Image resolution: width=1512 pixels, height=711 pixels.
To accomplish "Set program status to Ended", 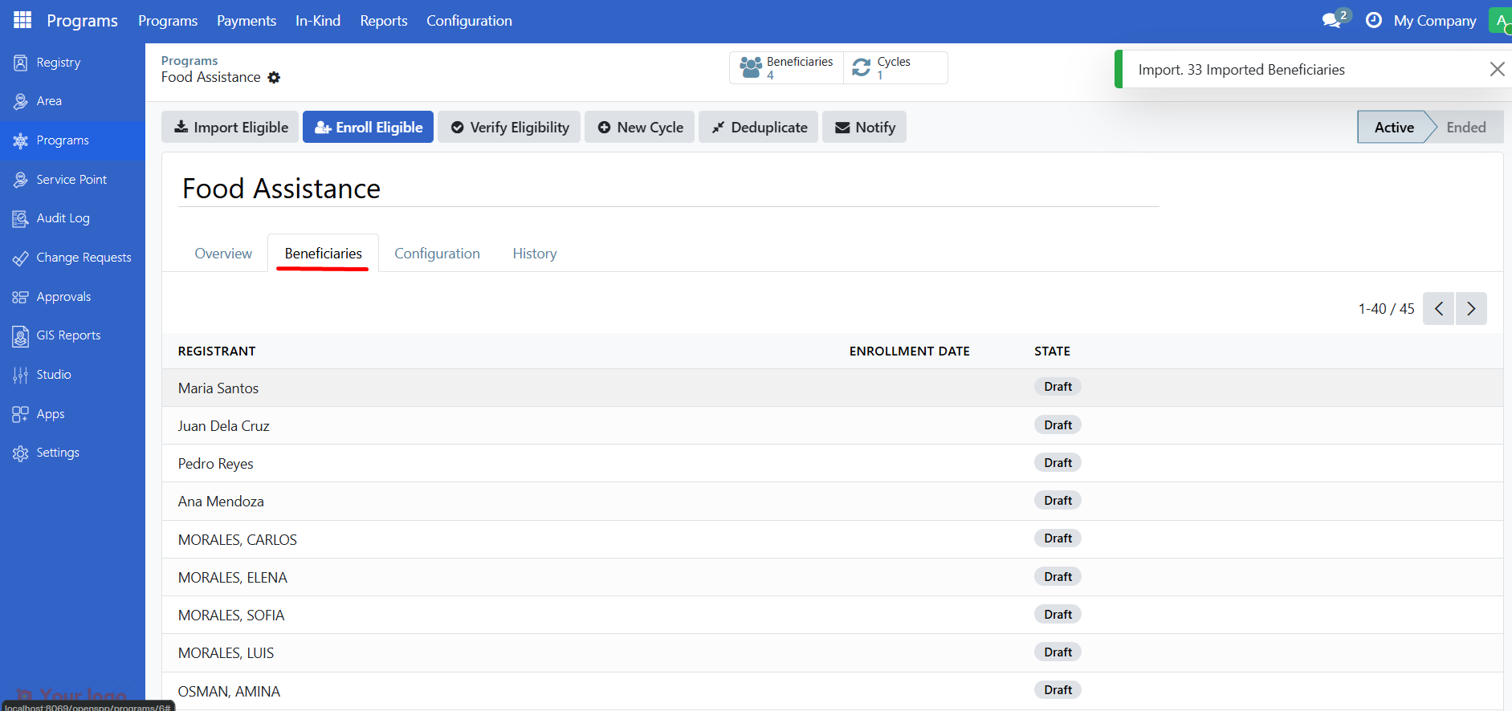I will pyautogui.click(x=1465, y=128).
